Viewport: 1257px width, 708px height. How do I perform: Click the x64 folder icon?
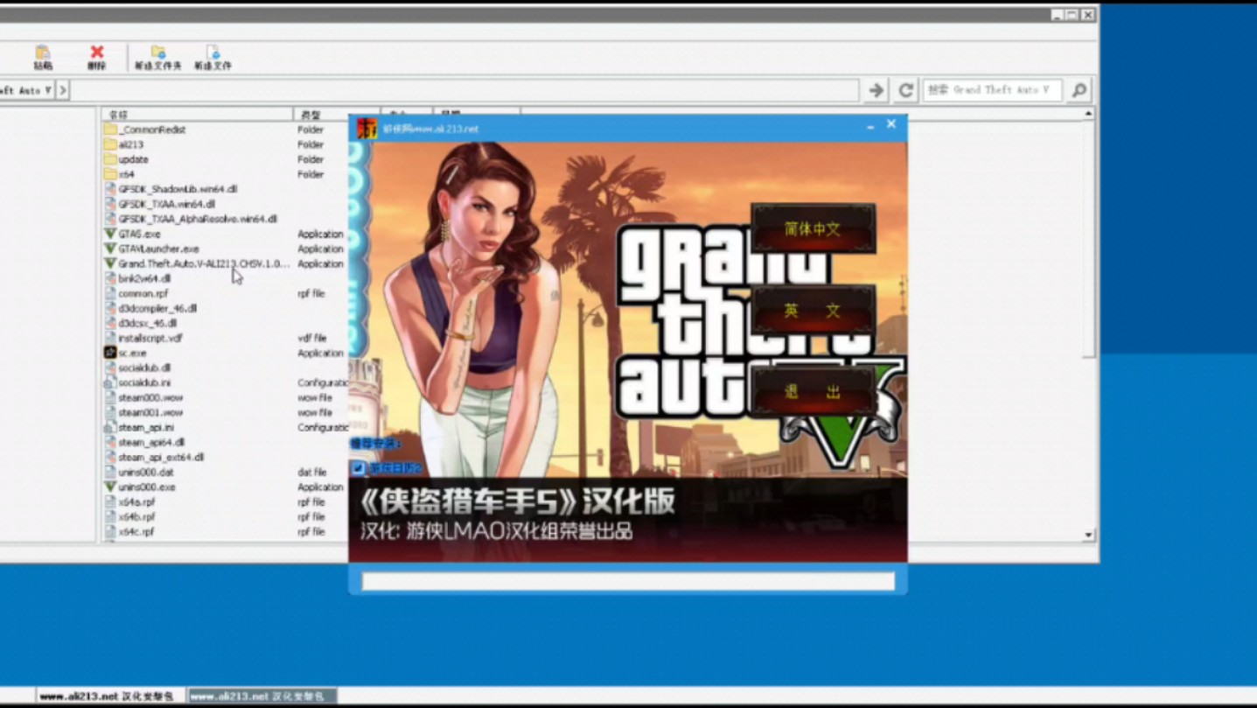(x=110, y=174)
